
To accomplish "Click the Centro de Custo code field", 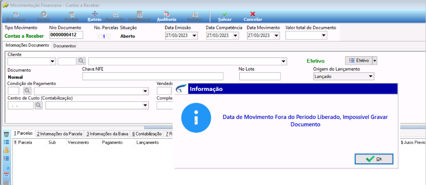I will click(x=20, y=105).
